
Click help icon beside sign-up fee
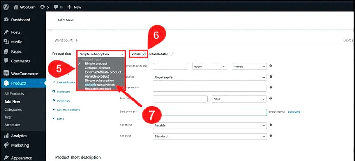pos(271,88)
